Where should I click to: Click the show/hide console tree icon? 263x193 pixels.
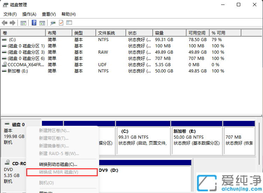[x=23, y=23]
